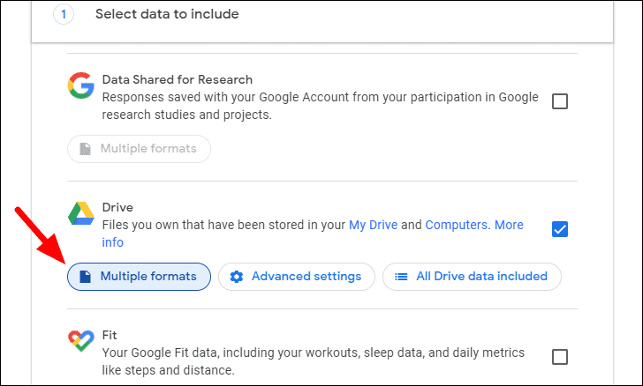Click the Google Fit heart icon
The image size is (643, 386).
coord(80,343)
